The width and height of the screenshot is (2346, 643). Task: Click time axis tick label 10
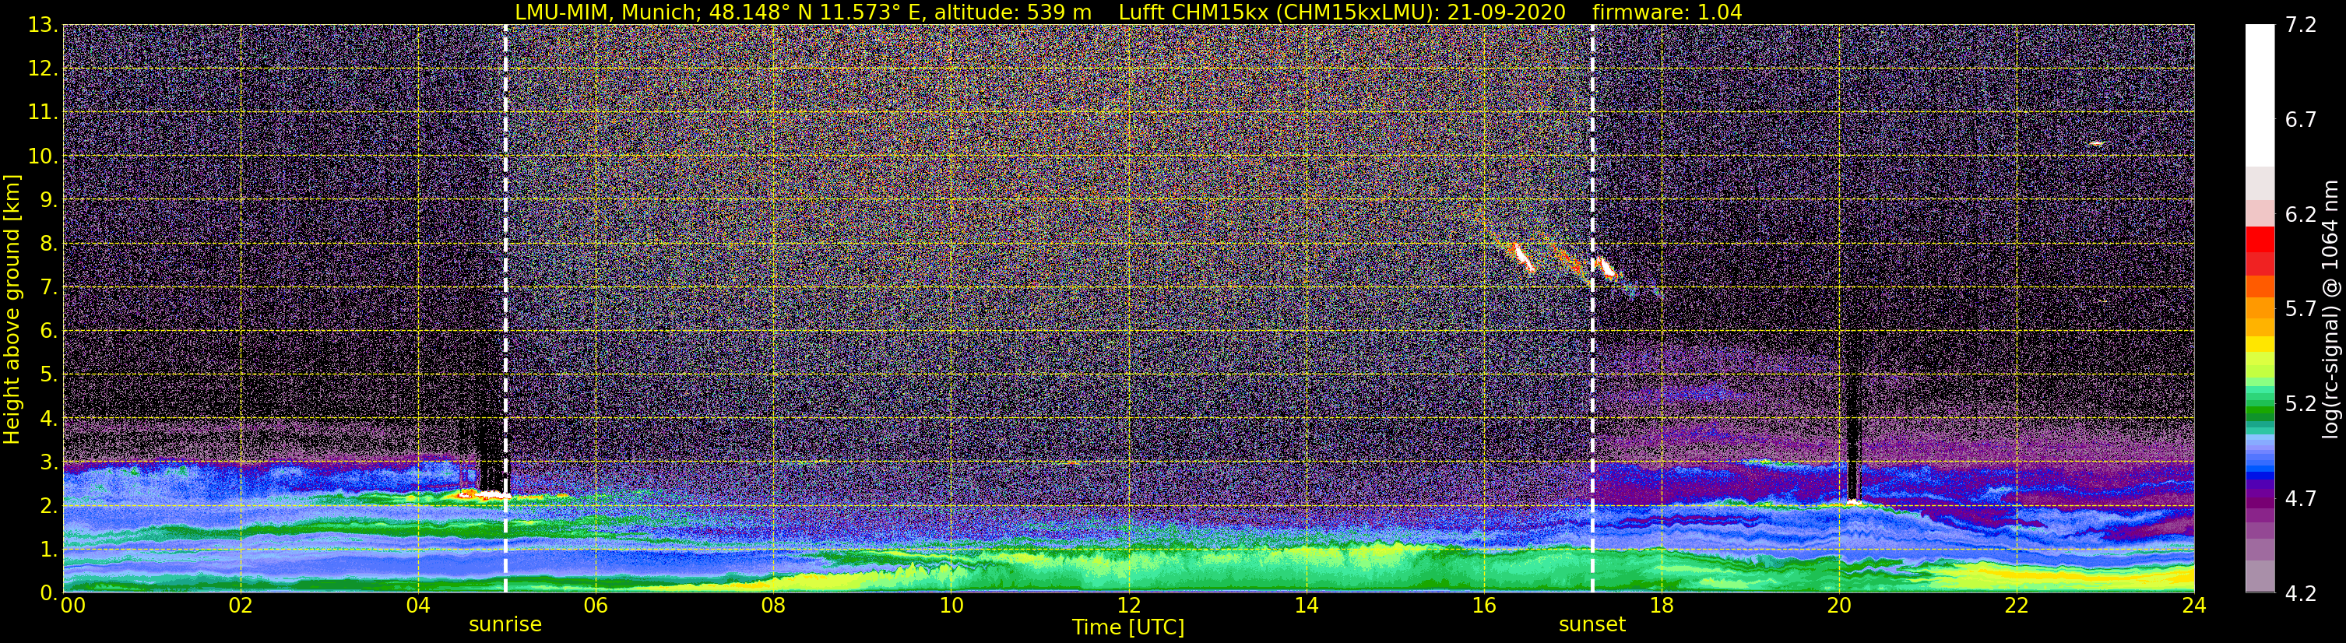951,606
